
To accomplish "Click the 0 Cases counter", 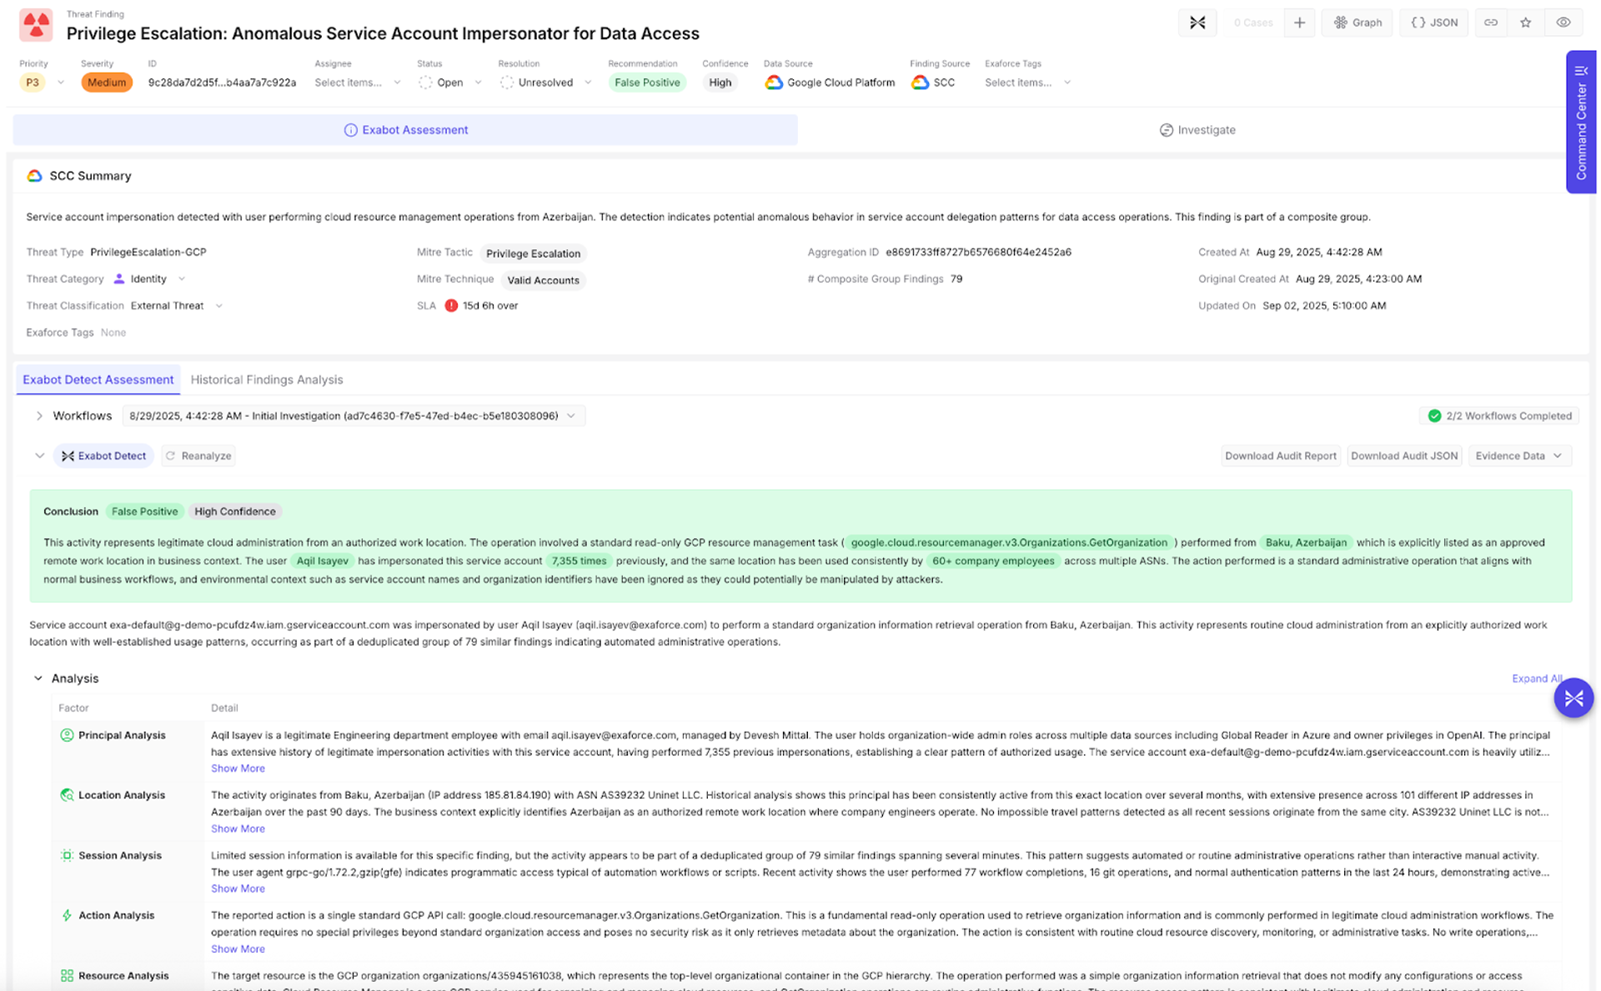I will pos(1252,23).
